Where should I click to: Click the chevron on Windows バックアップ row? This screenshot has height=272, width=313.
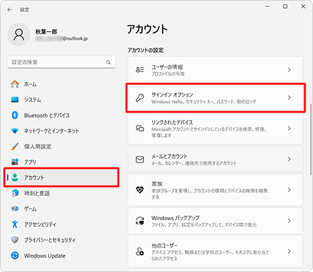(289, 221)
